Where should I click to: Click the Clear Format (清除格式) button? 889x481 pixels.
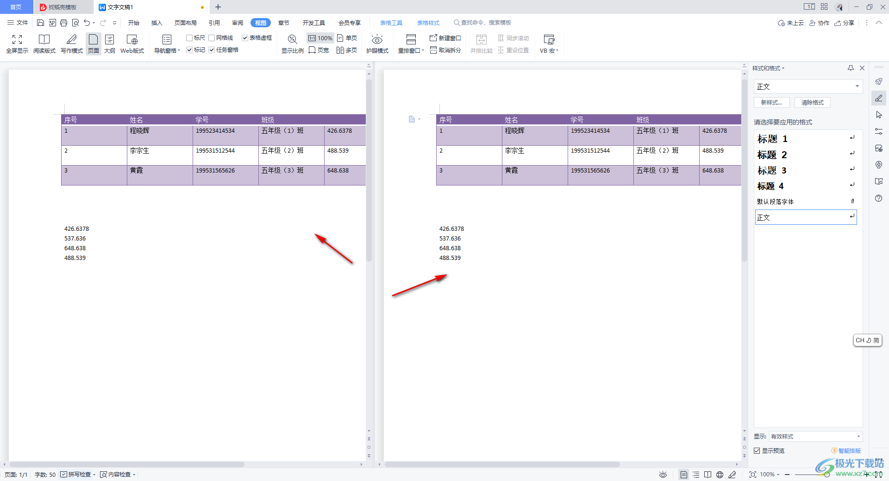(813, 103)
